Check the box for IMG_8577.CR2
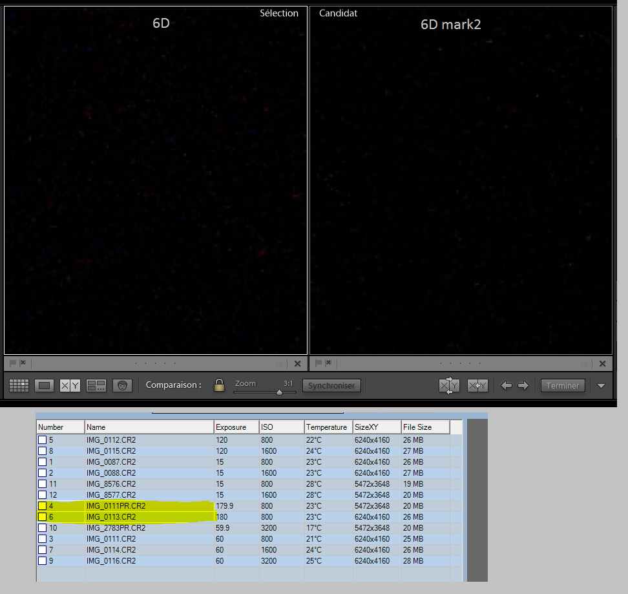The height and width of the screenshot is (594, 628). pos(42,495)
